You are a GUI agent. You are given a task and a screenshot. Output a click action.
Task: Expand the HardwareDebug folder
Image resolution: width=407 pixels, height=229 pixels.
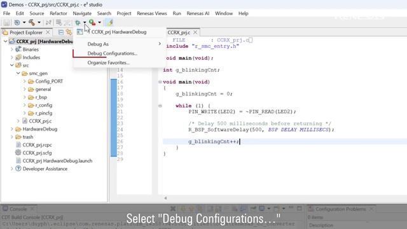(11, 129)
